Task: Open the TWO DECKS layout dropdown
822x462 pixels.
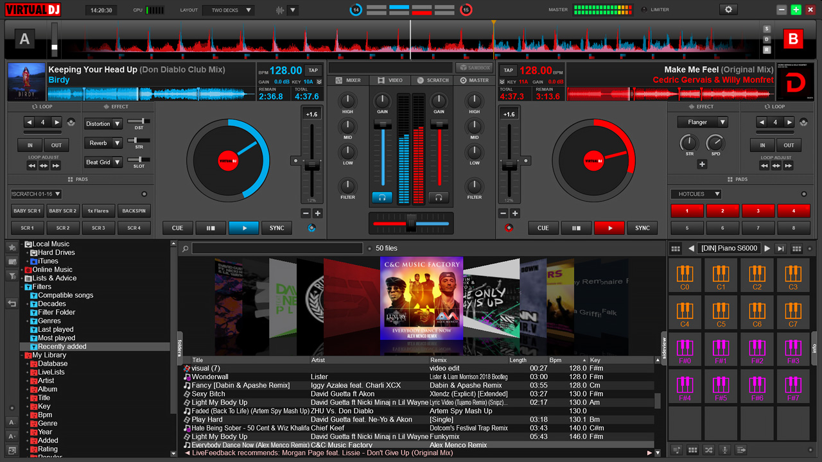Action: pyautogui.click(x=228, y=10)
